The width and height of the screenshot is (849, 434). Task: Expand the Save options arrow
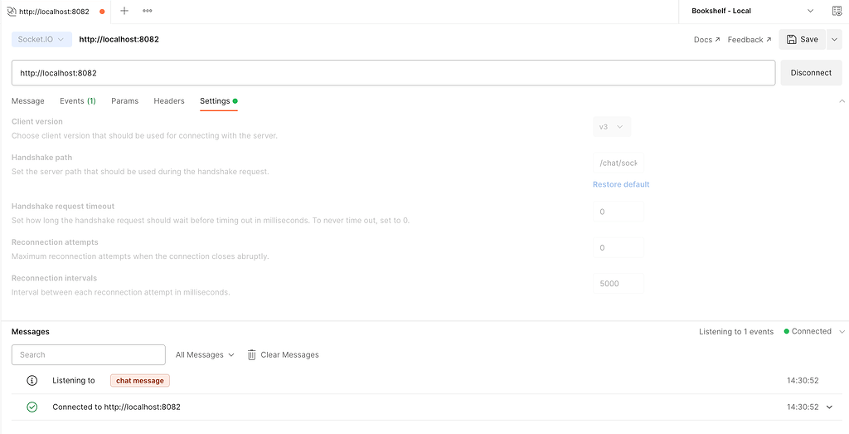click(834, 39)
